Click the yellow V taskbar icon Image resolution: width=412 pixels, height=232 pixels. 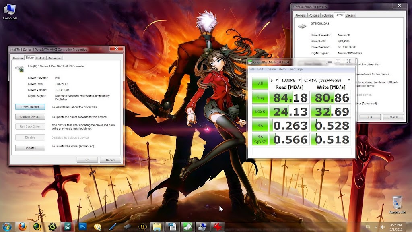(97, 226)
